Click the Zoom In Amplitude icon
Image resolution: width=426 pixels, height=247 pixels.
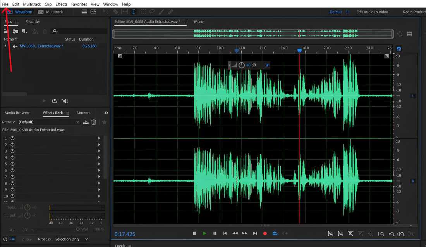[x=330, y=233]
